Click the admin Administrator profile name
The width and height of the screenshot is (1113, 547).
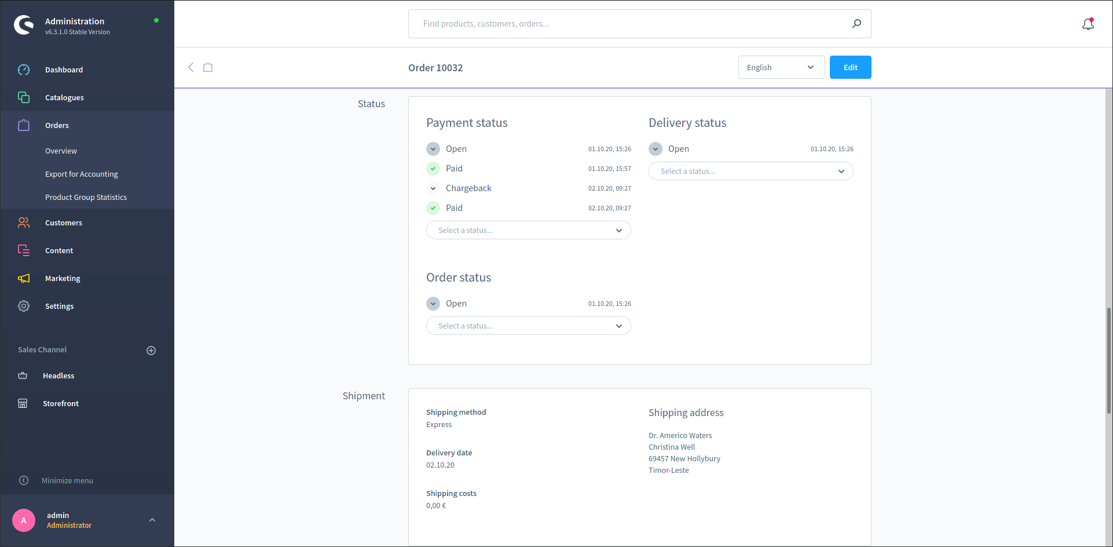tap(69, 520)
